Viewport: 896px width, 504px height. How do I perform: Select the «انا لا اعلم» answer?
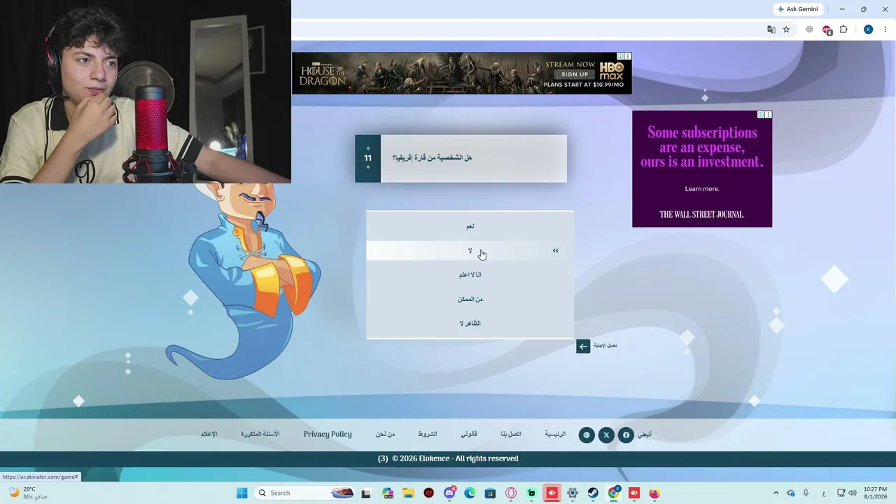click(470, 275)
